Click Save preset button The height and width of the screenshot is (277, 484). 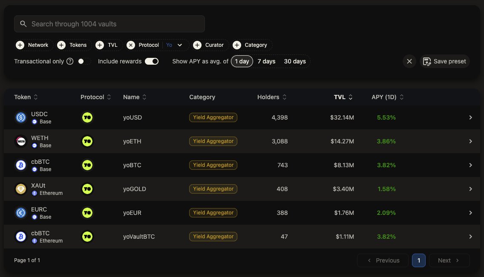coord(444,61)
